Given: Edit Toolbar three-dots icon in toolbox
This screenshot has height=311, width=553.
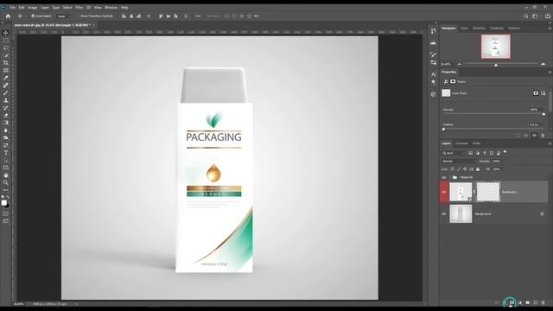Looking at the screenshot, I should 6,190.
